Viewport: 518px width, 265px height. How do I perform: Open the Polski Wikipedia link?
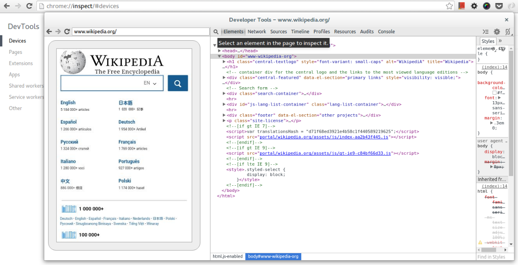[125, 181]
